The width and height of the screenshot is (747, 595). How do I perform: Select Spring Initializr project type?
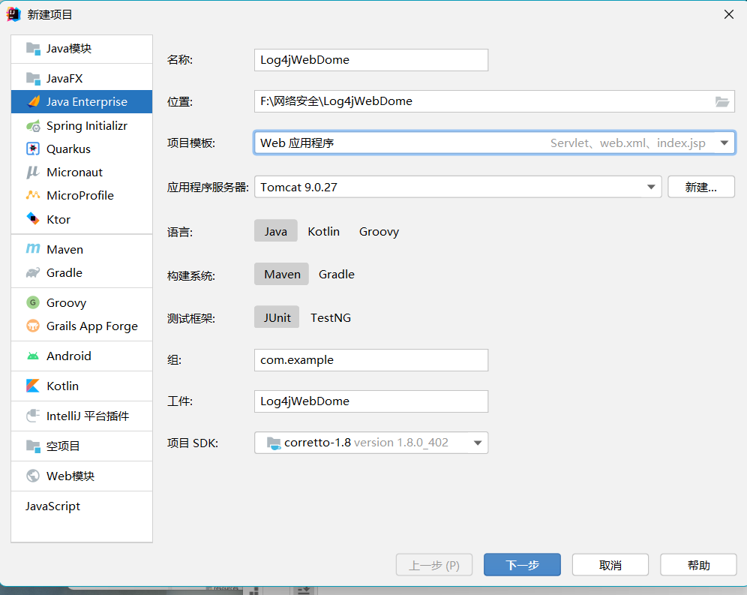point(82,126)
